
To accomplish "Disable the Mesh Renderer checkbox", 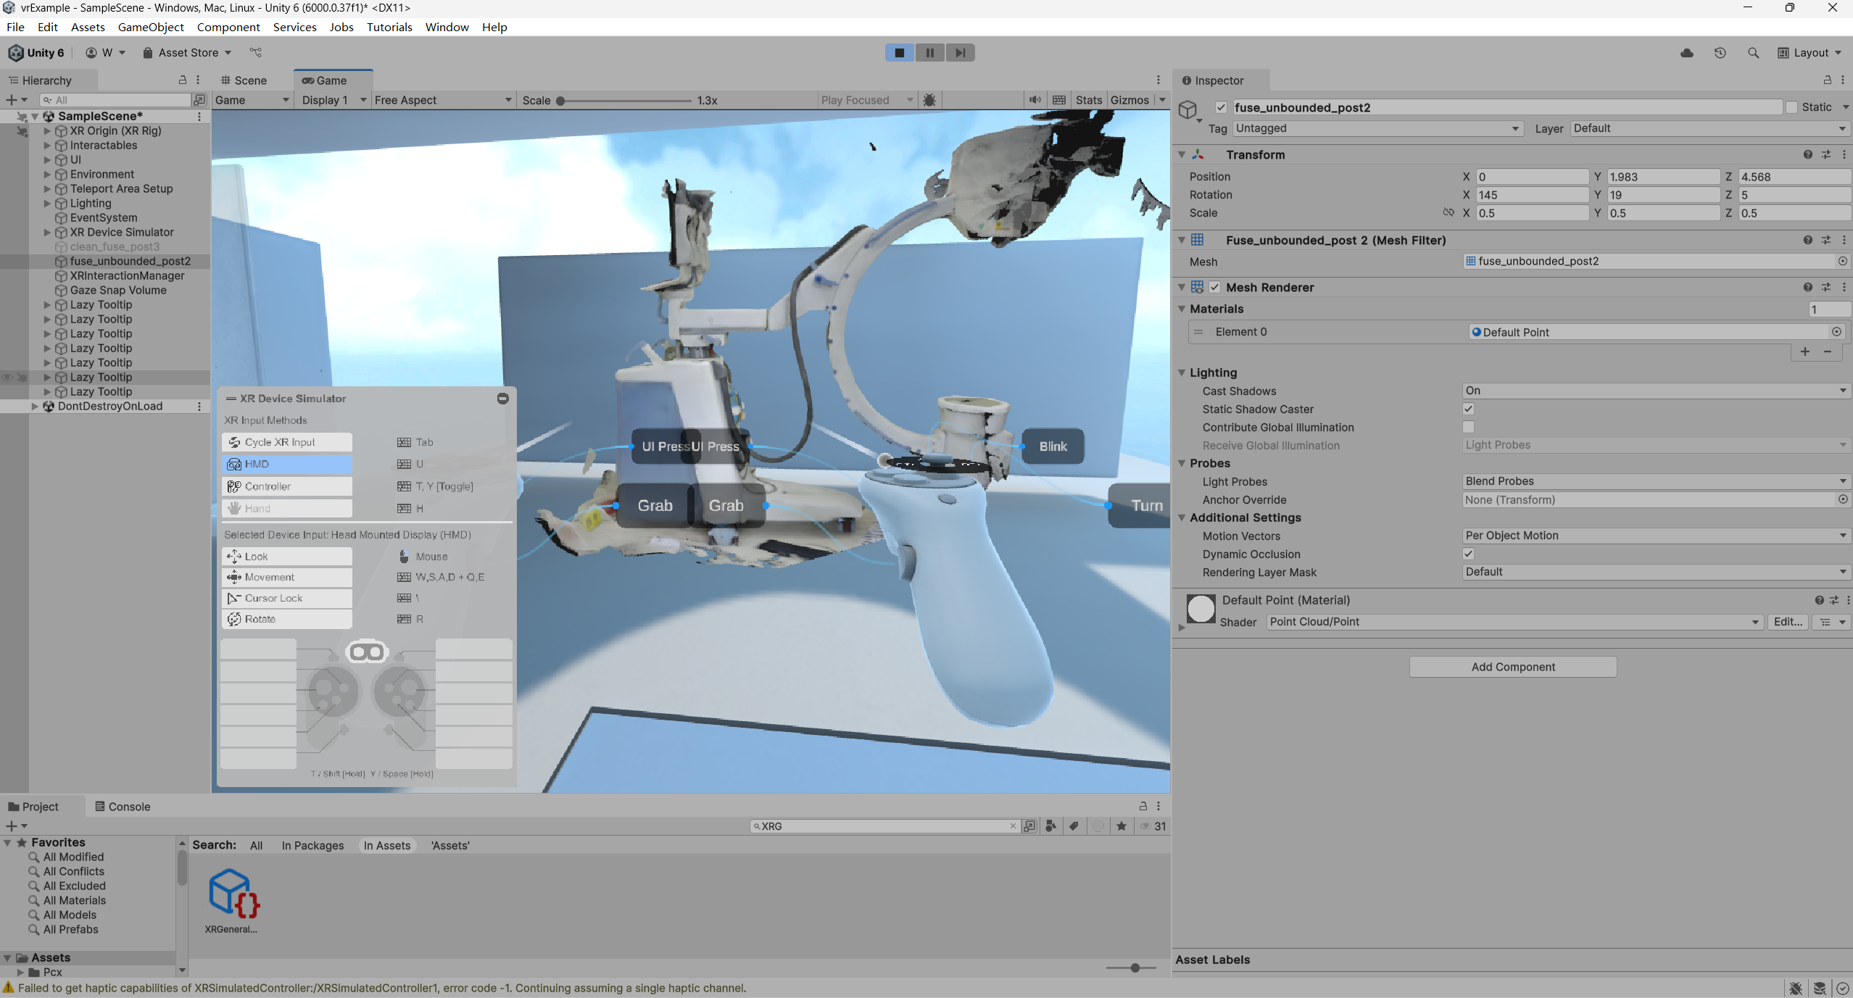I will (x=1214, y=287).
